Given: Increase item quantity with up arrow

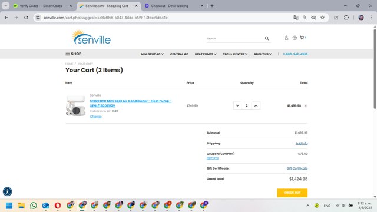Looking at the screenshot, I should pos(256,105).
